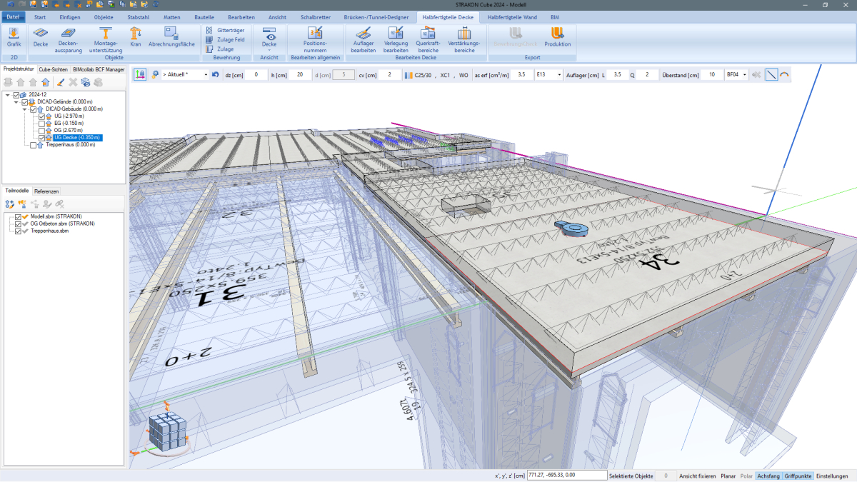The width and height of the screenshot is (857, 482).
Task: Open the Cube-Sichten panel tab
Action: click(x=54, y=69)
